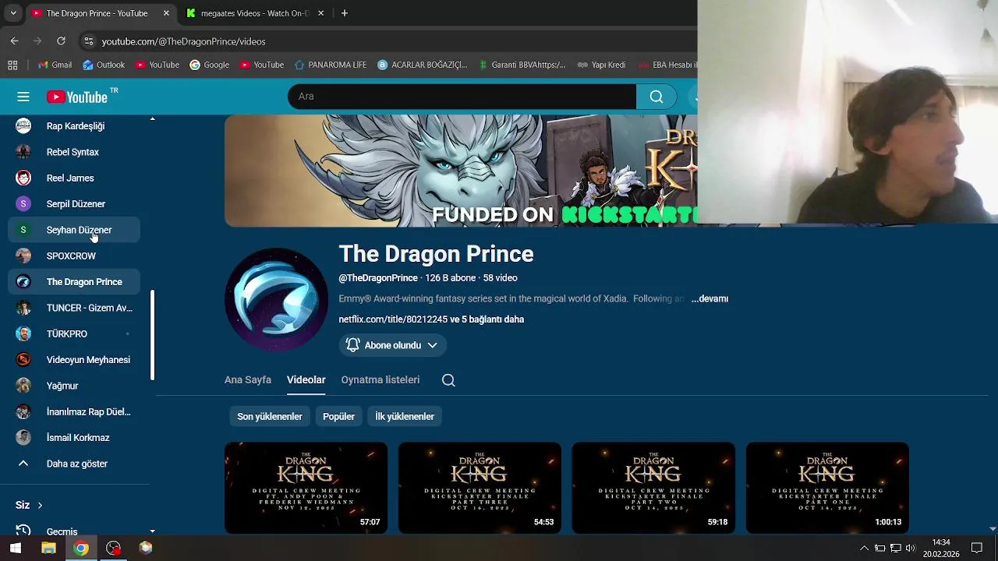The image size is (998, 561).
Task: Filter videos by İlk yüklenenler
Action: pos(405,417)
